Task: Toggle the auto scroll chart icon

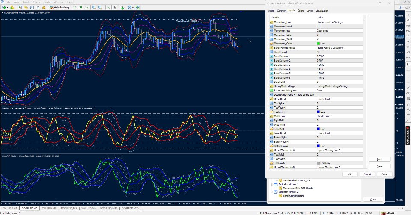Action: point(108,7)
